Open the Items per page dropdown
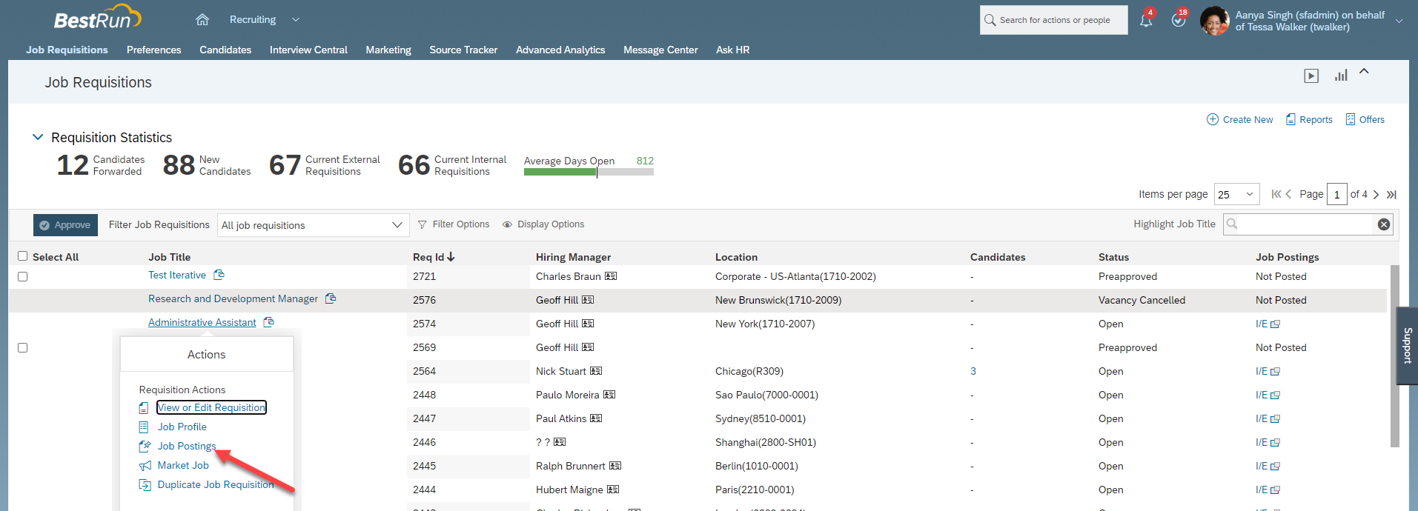Screen dimensions: 1418x511 coord(1237,194)
